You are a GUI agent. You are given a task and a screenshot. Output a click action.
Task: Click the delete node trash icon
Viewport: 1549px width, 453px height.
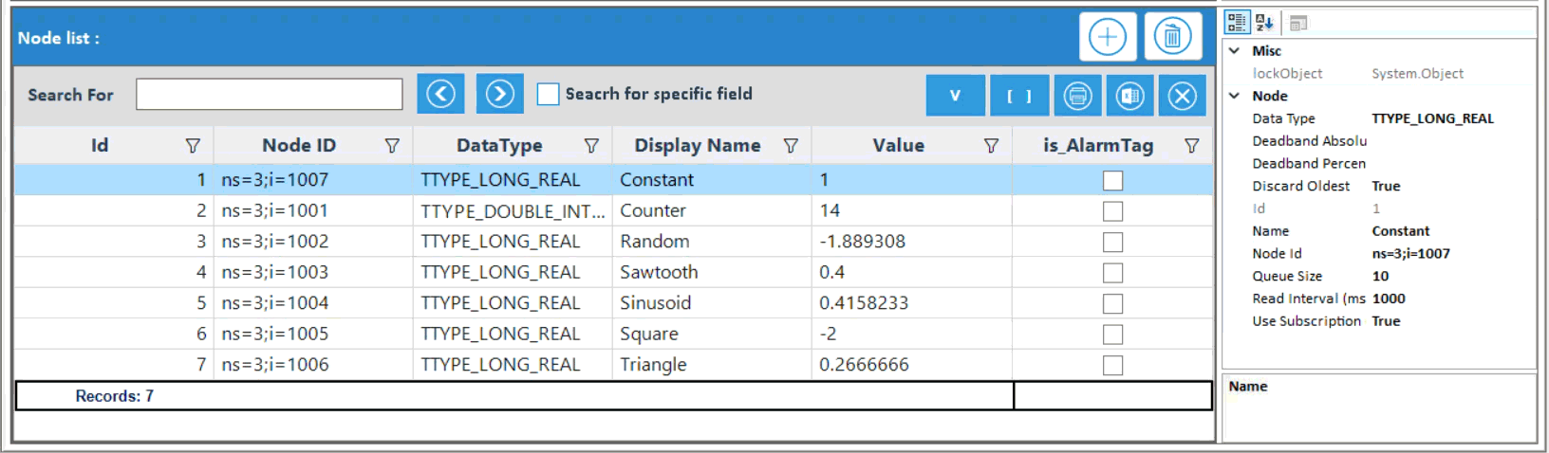pyautogui.click(x=1172, y=38)
